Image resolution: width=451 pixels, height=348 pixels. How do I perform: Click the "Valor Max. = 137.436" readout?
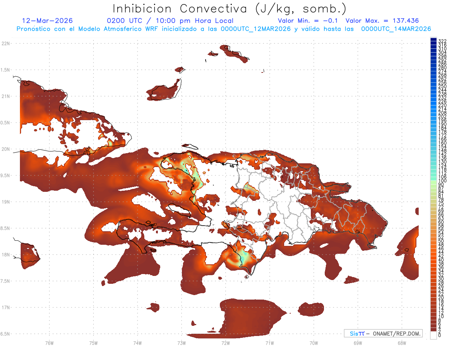pyautogui.click(x=382, y=21)
